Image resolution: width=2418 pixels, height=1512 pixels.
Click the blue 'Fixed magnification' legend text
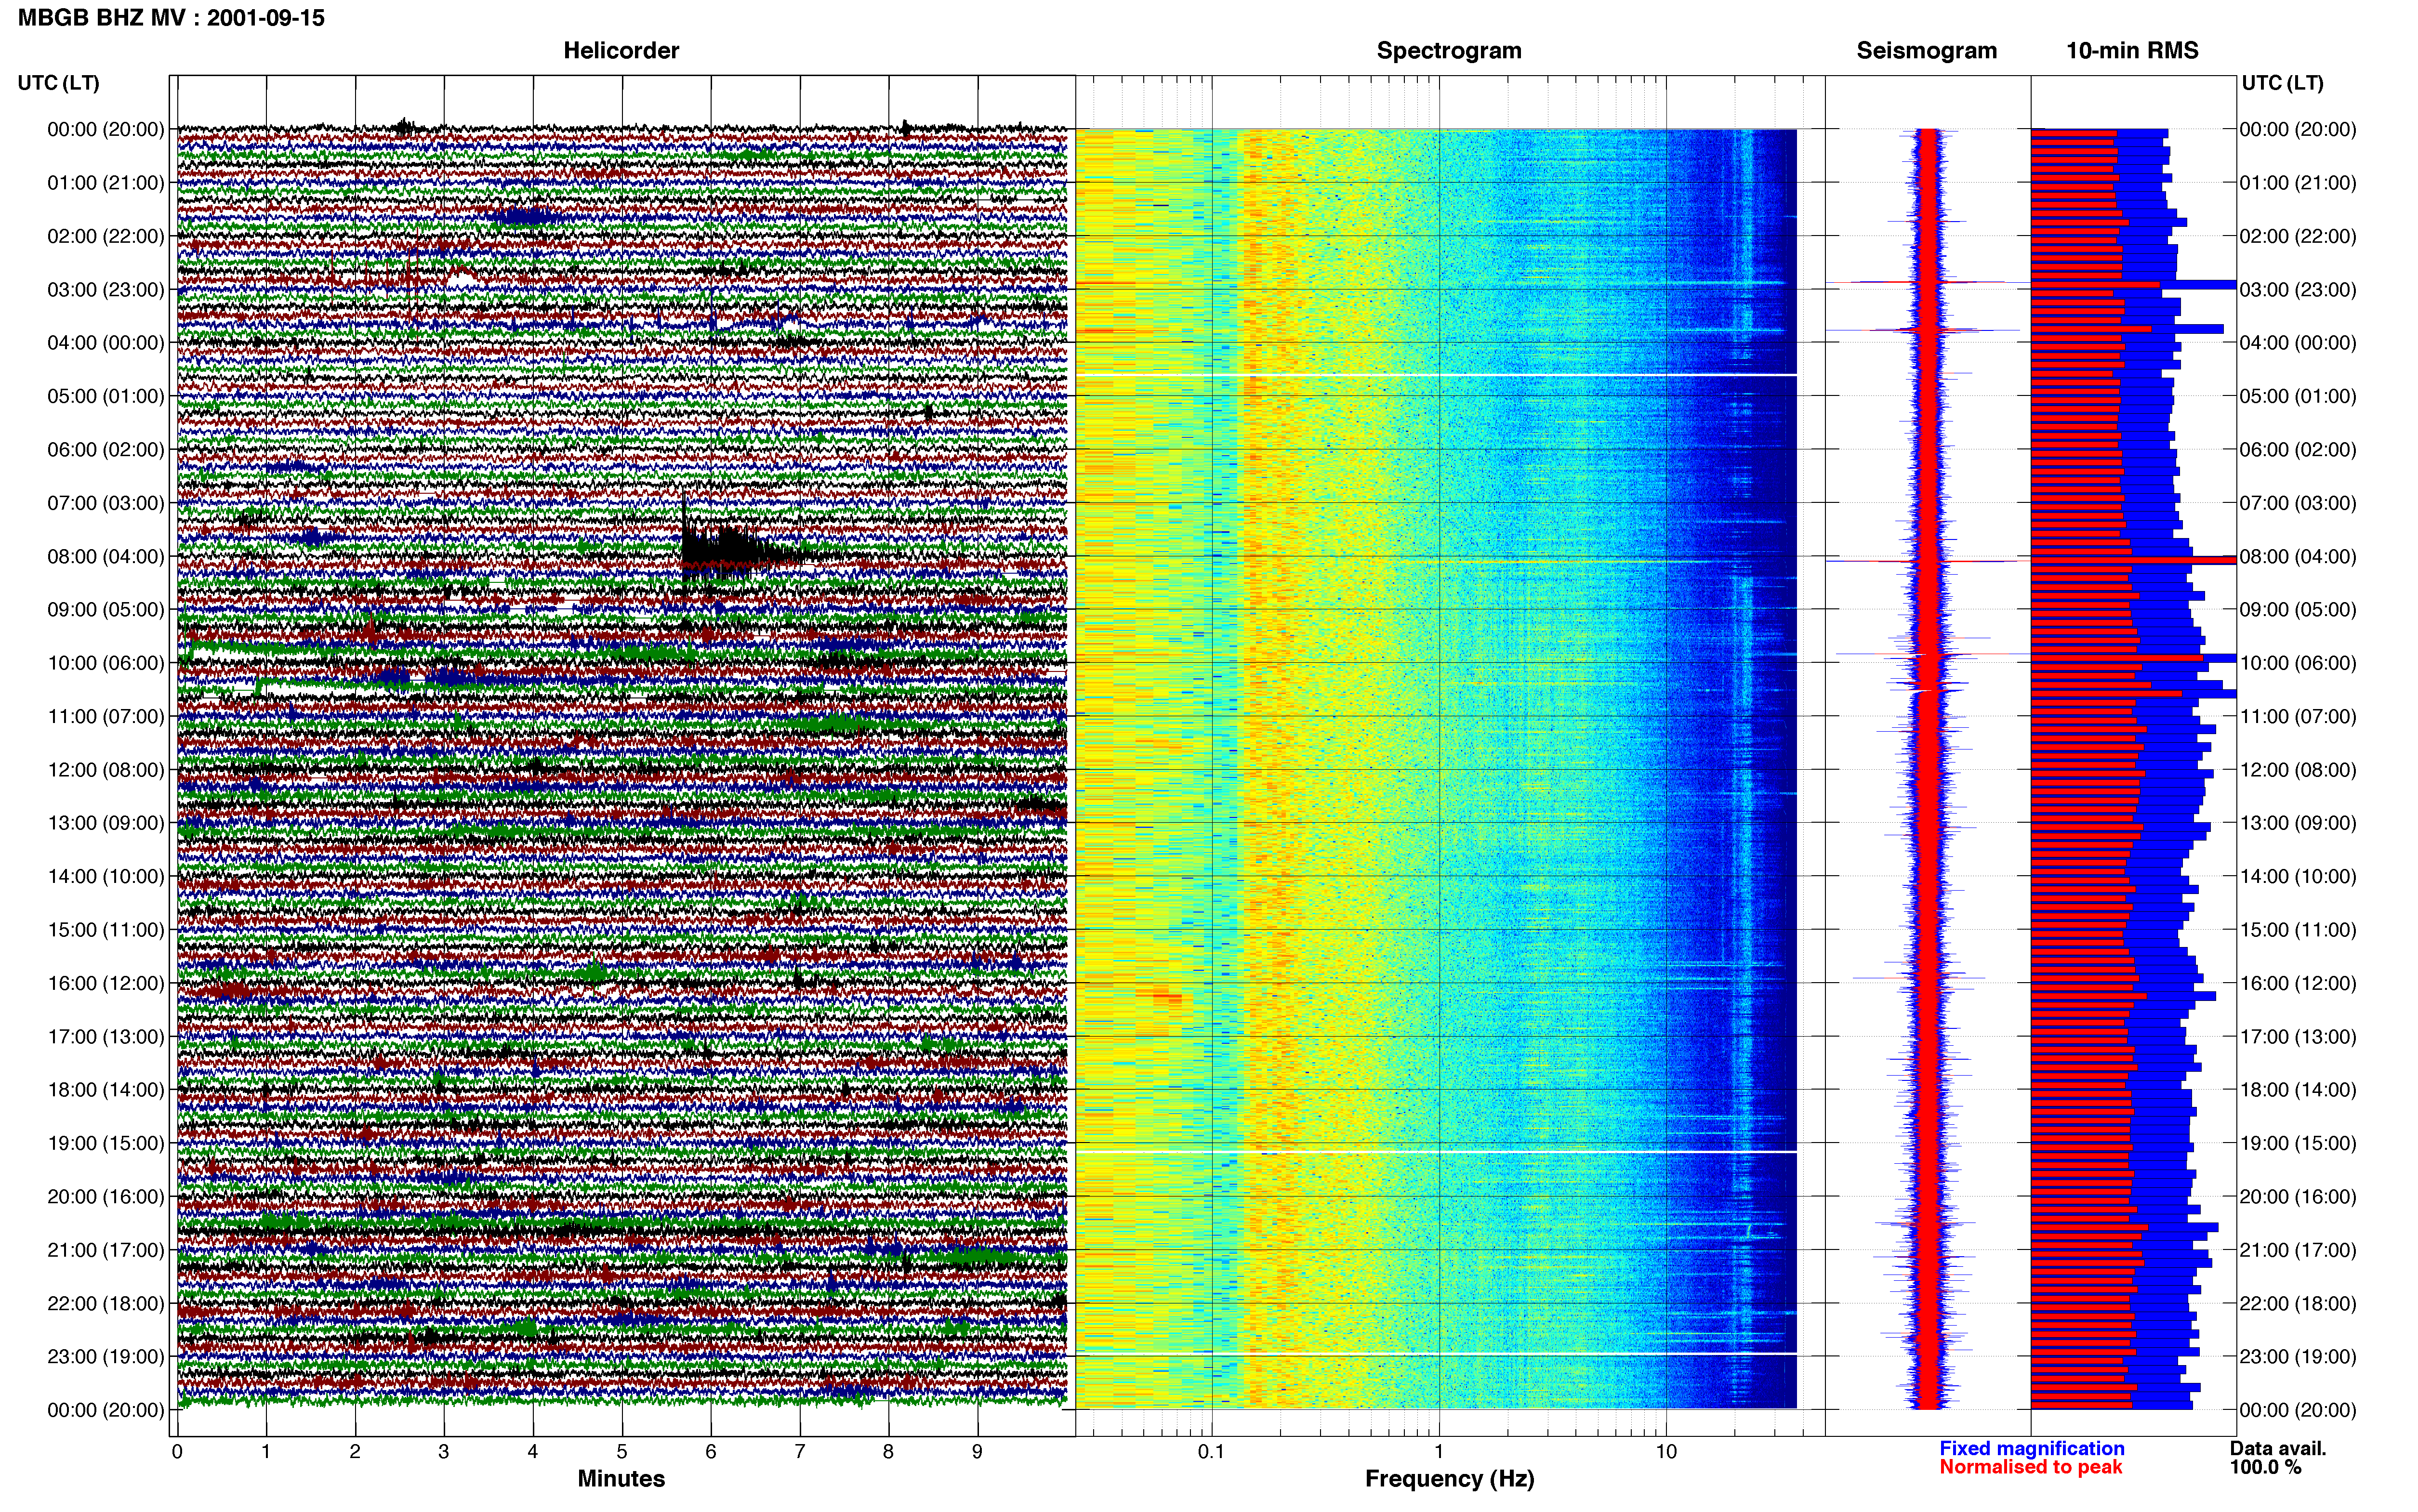pos(2032,1448)
